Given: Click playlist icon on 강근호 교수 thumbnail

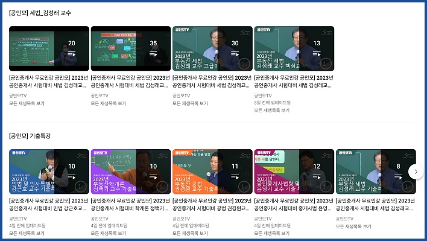Looking at the screenshot, I should (x=72, y=176).
